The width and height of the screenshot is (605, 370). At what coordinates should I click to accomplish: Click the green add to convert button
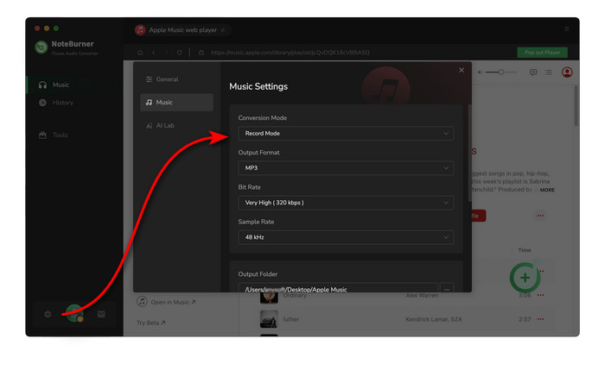525,278
